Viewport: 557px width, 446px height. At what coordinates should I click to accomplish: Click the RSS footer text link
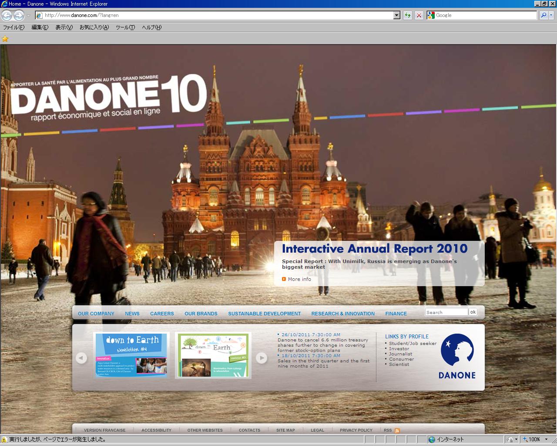pyautogui.click(x=388, y=430)
